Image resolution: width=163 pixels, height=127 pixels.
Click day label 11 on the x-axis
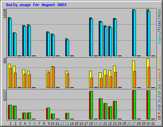[x=57, y=124]
